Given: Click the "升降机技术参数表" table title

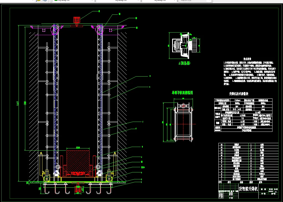Looking at the screenshot, I should [x=239, y=94].
